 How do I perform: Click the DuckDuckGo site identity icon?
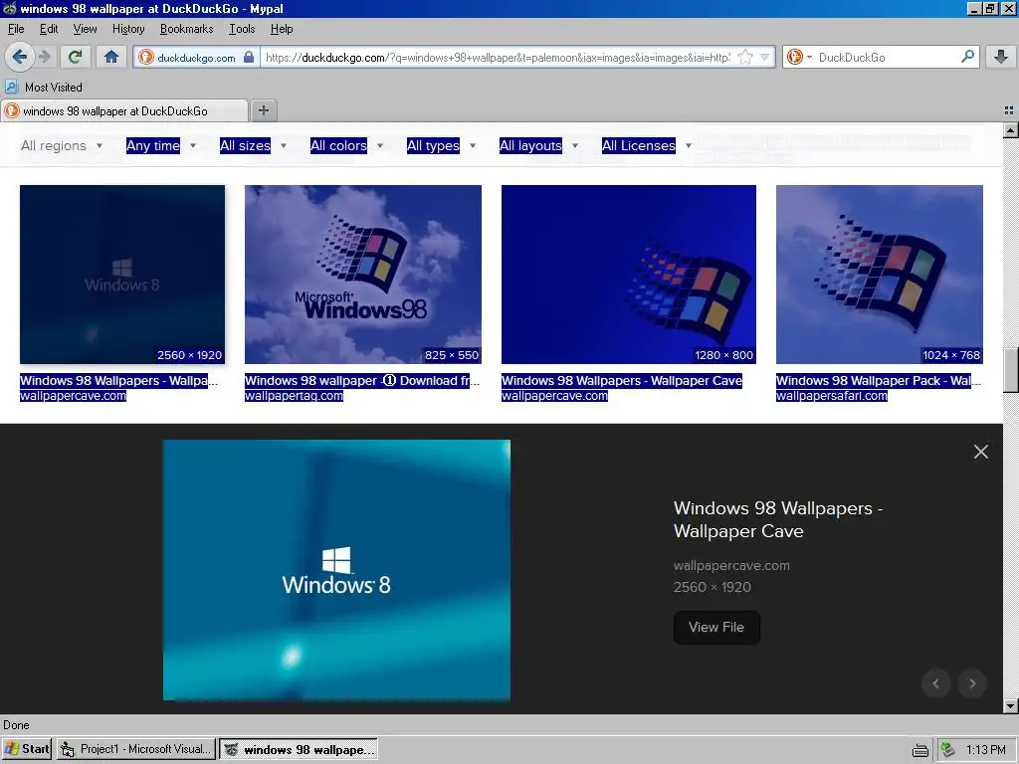click(x=145, y=57)
